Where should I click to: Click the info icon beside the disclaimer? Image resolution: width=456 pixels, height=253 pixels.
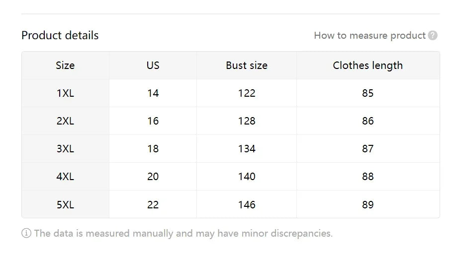[x=26, y=233]
